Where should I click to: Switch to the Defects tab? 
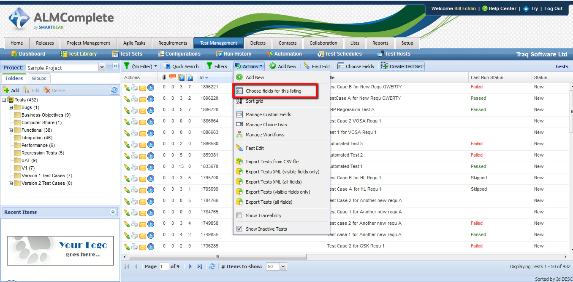point(258,43)
